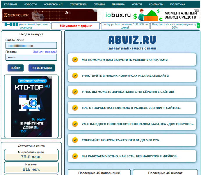Click checkmark icon beside '7% с каждого пополнения'
The image size is (201, 175).
coord(75,124)
